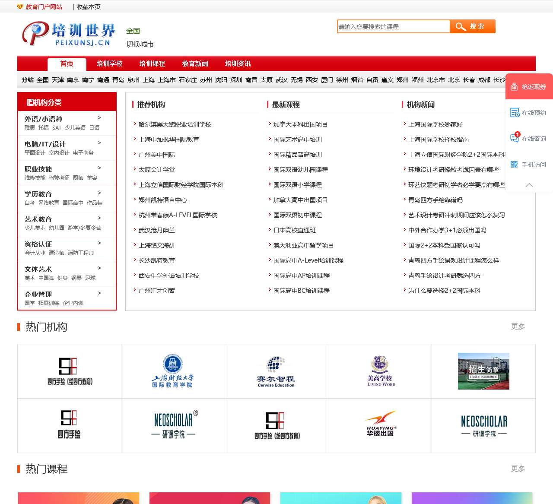Click 更多 next to 热门机构

[x=518, y=326]
